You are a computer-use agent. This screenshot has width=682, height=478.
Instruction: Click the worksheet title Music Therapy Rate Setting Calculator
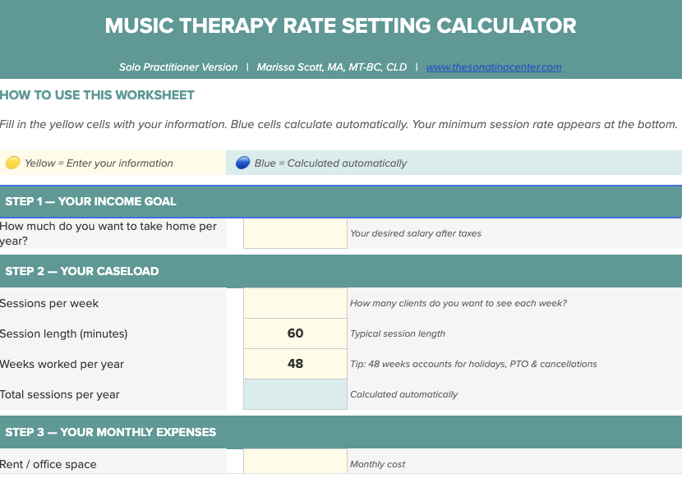(x=340, y=25)
